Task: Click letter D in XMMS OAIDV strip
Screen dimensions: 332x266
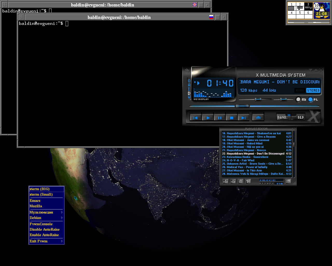Action: (189, 93)
